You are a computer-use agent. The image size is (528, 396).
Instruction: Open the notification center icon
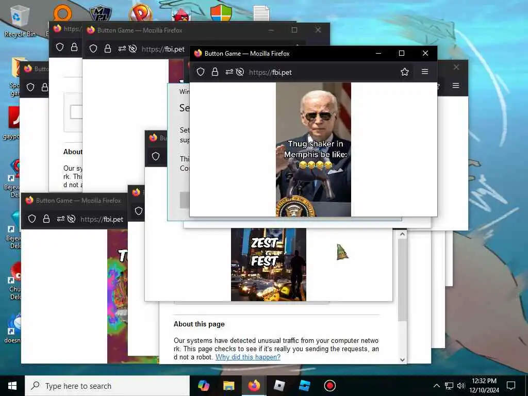[x=511, y=386]
